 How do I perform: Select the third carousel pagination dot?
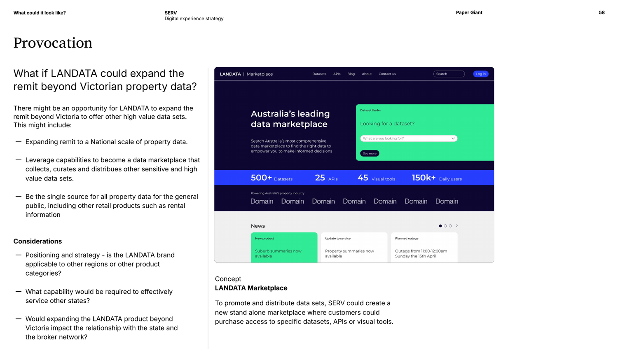[x=450, y=226]
